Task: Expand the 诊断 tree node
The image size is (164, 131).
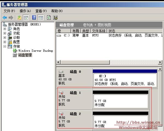Action: pos(5,37)
